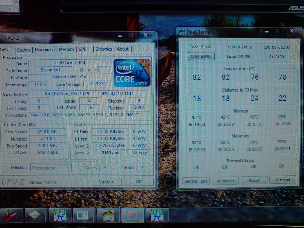Click the 'Load 99.9%' readout
The width and height of the screenshot is (304, 228).
[239, 57]
